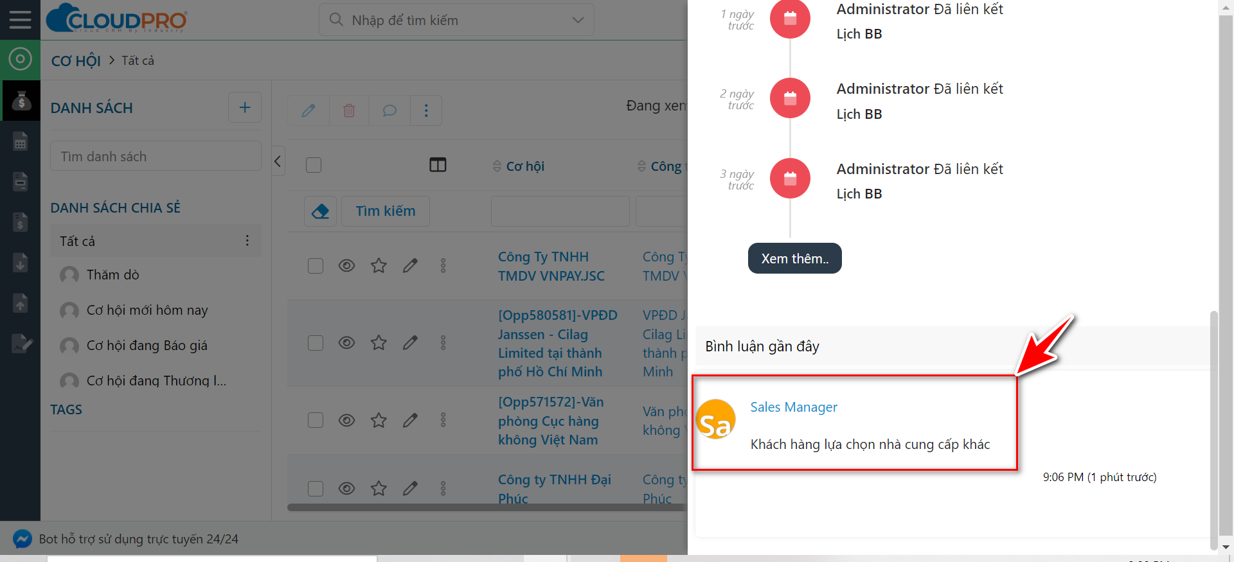Viewport: 1234px width, 562px height.
Task: Edit the Opp580581 Janssen - Cilag row
Action: coord(410,342)
